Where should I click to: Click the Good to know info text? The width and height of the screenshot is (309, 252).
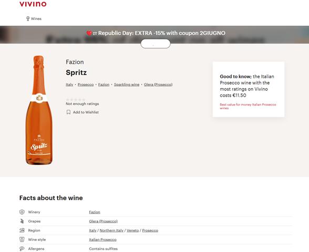pyautogui.click(x=247, y=86)
